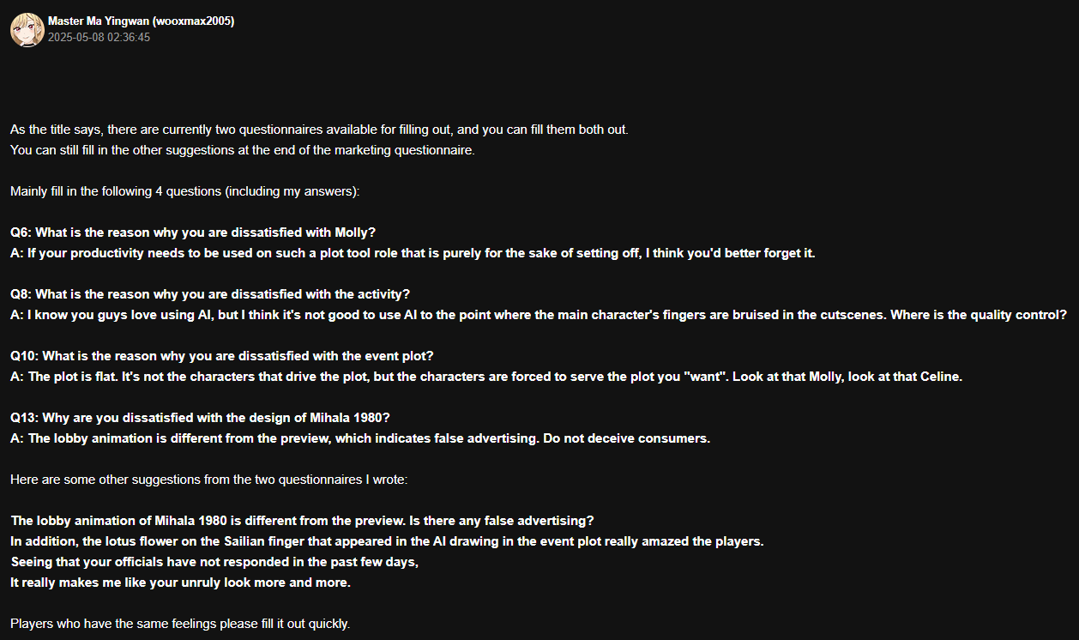Select the Q13 question about Mihala 1980 design
Viewport: 1079px width, 640px height.
(x=201, y=418)
